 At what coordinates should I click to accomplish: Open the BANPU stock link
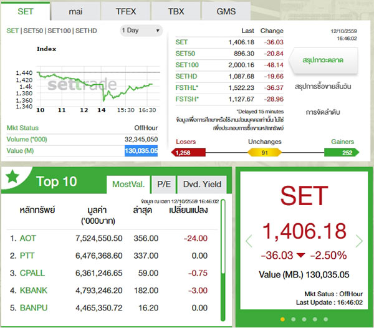(34, 308)
